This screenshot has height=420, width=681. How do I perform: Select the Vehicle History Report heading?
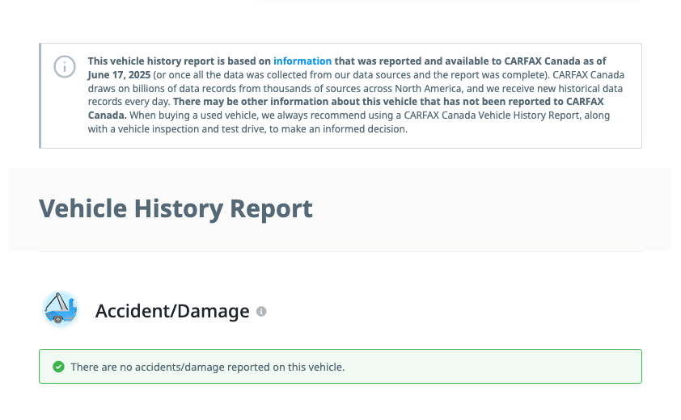click(x=176, y=208)
